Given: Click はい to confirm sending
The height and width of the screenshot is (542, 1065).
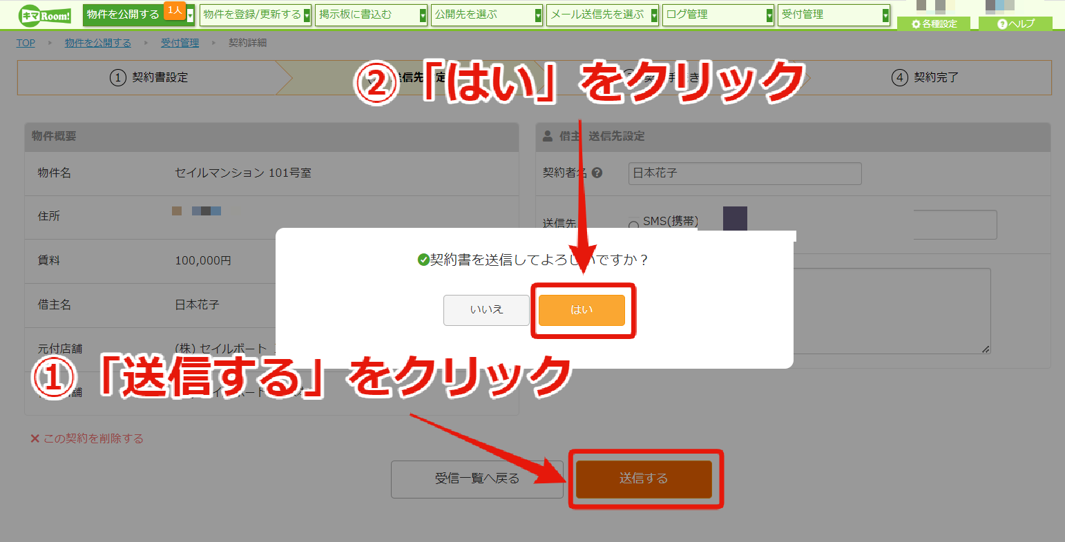Looking at the screenshot, I should (582, 310).
